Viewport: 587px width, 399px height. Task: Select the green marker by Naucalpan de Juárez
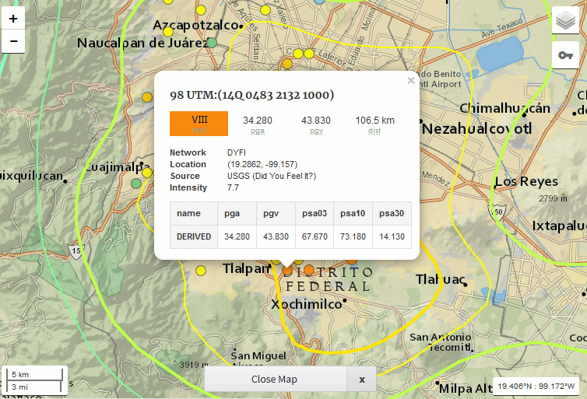point(212,43)
